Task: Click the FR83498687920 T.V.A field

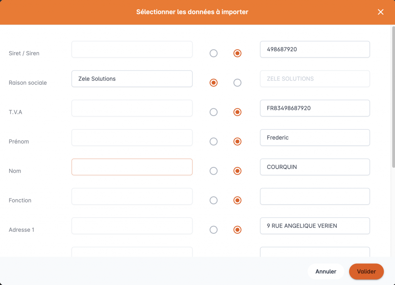Action: pos(315,108)
